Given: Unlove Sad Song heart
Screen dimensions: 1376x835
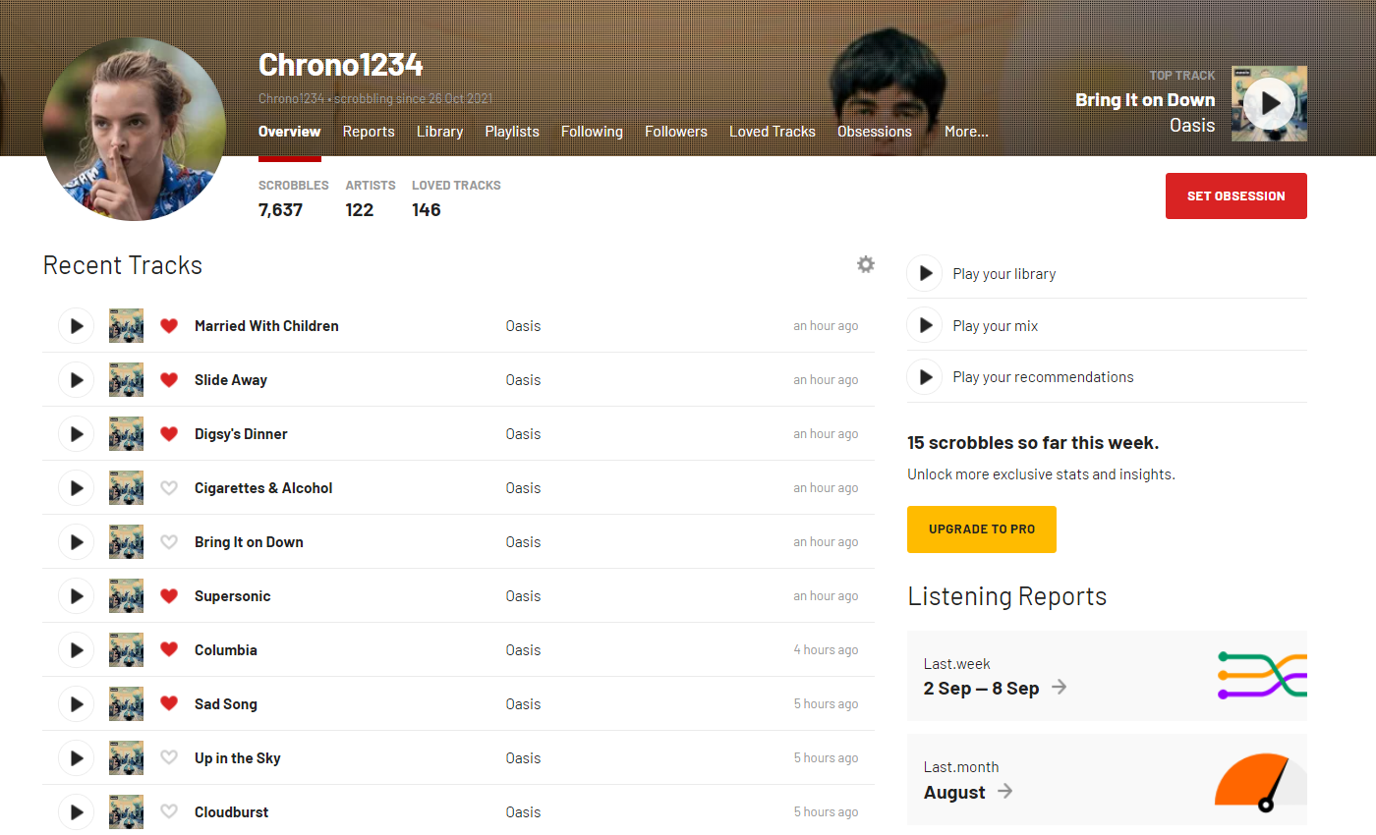Looking at the screenshot, I should click(x=169, y=704).
